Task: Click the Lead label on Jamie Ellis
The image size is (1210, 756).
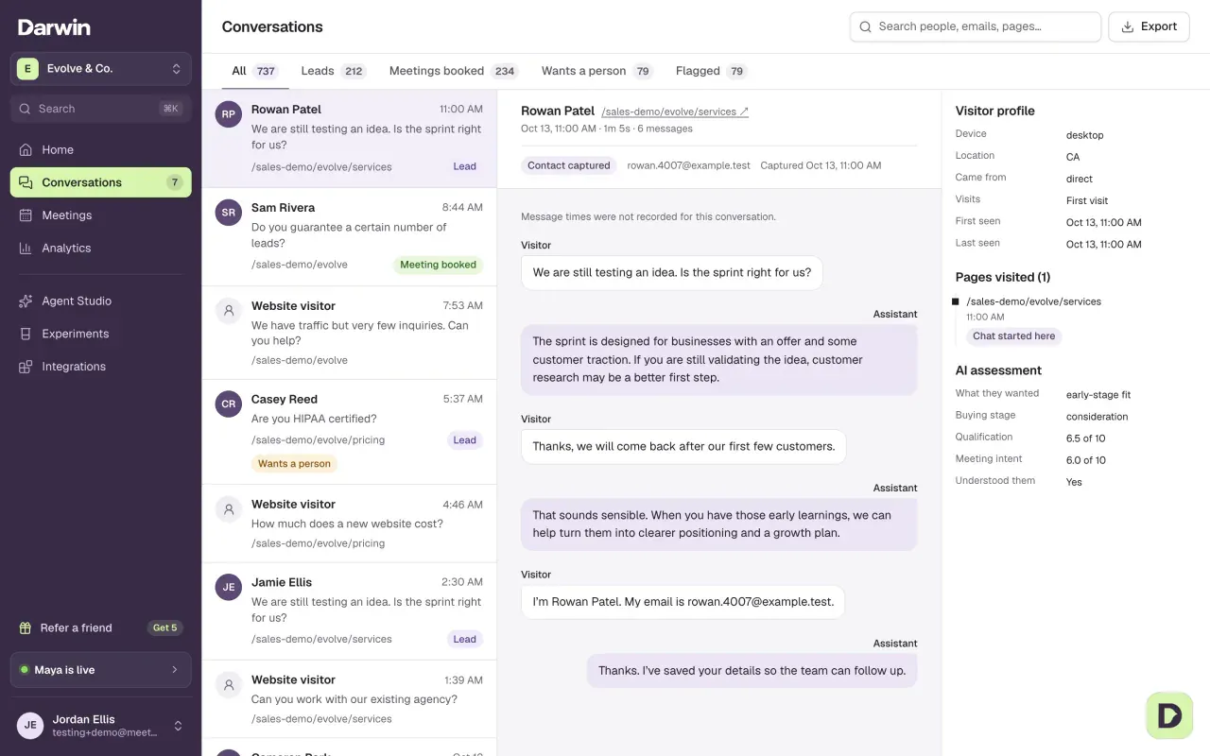Action: pyautogui.click(x=464, y=639)
